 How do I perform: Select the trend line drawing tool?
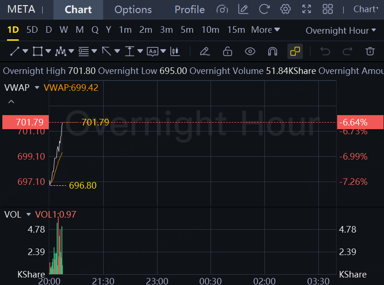point(15,51)
